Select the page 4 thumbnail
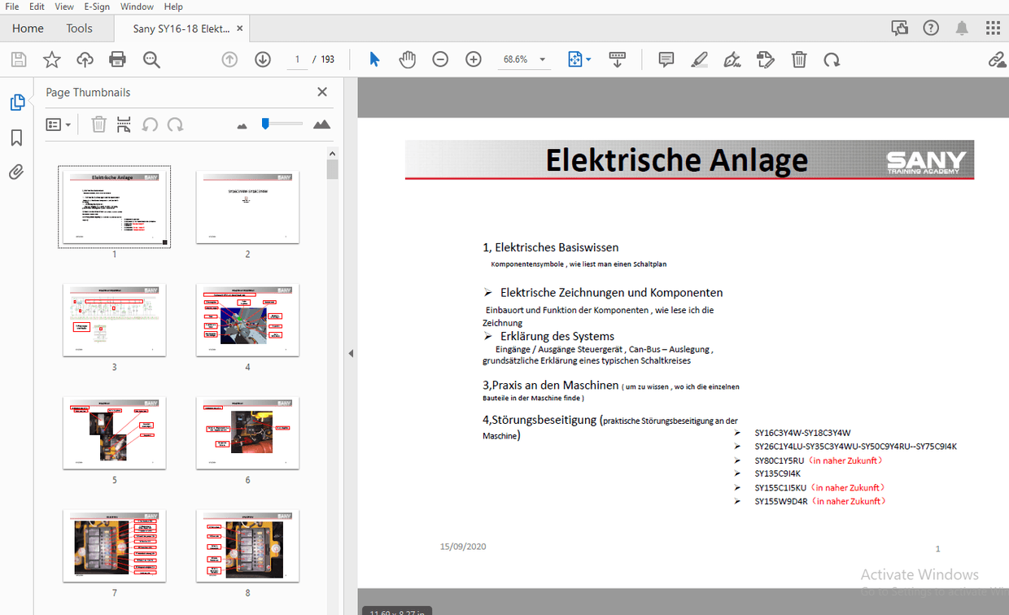The image size is (1009, 615). (247, 320)
